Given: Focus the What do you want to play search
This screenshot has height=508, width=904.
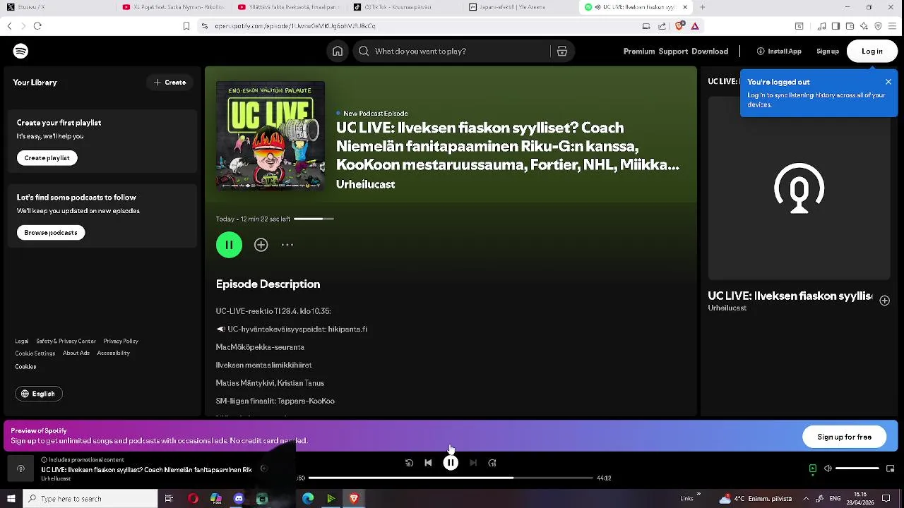Looking at the screenshot, I should (452, 51).
